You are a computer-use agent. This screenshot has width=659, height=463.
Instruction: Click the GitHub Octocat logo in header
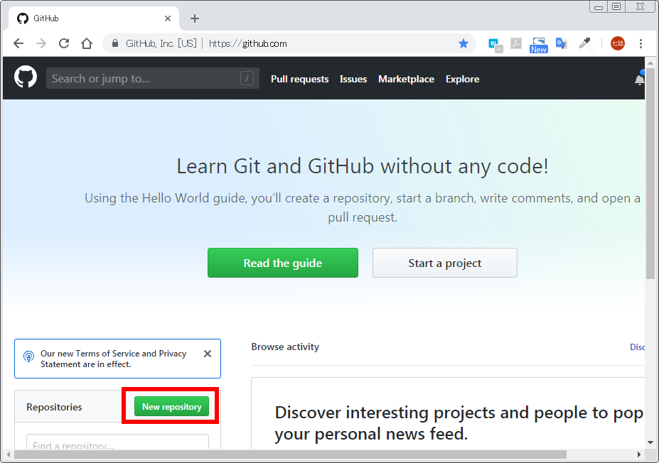click(26, 77)
